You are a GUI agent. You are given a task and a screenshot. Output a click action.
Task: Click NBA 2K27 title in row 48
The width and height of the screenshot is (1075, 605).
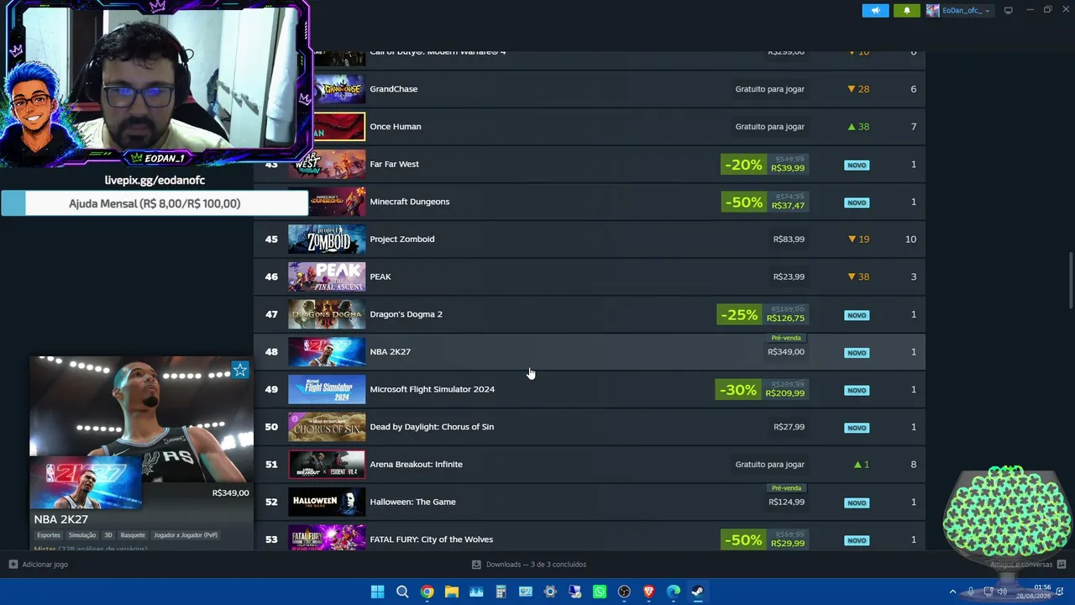coord(390,352)
